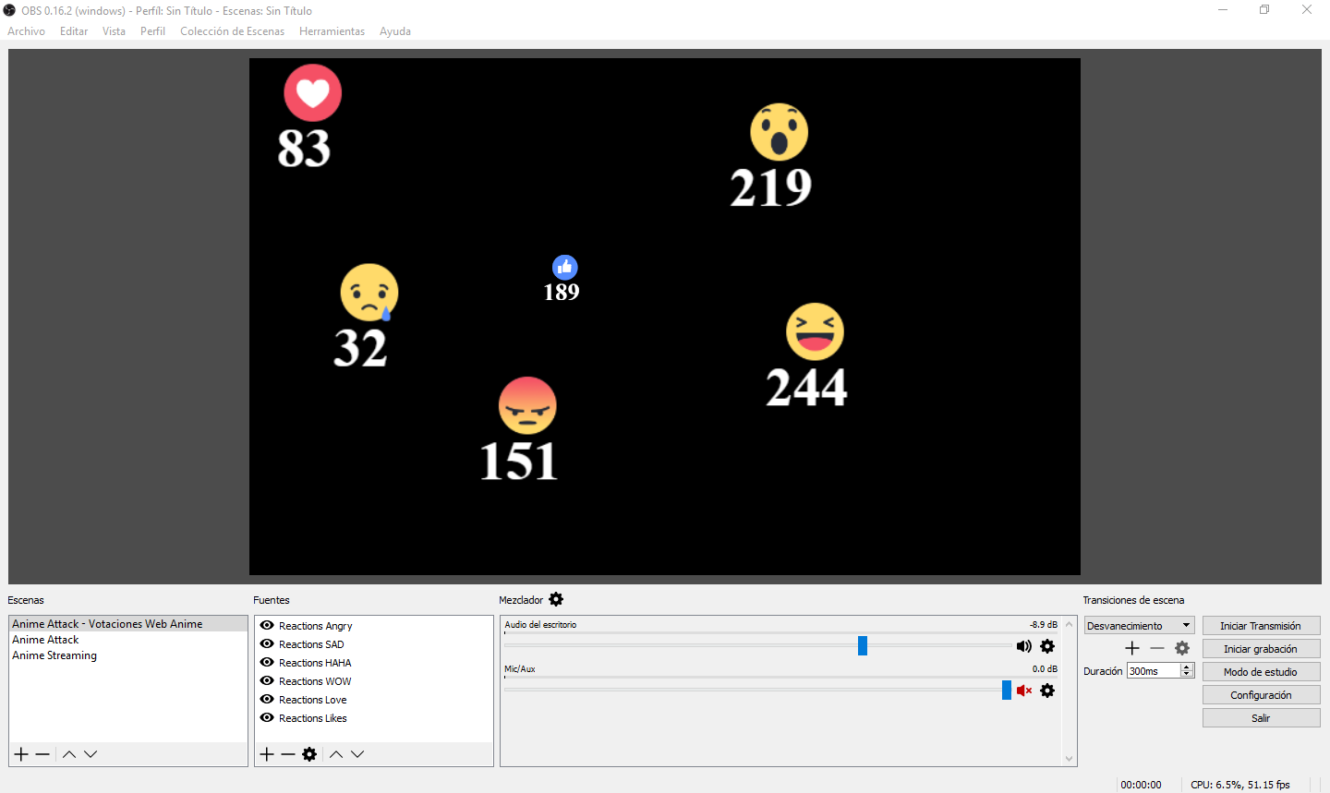1330x793 pixels.
Task: Click Iniciar Transmisión button
Action: 1261,625
